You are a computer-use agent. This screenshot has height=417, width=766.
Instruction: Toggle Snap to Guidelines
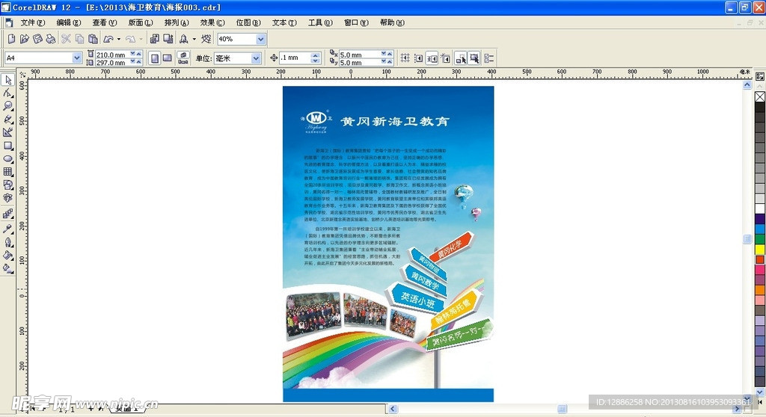coord(419,58)
